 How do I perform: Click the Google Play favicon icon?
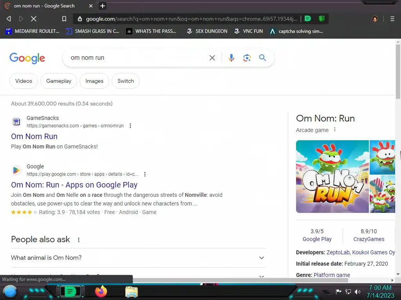pos(16,170)
